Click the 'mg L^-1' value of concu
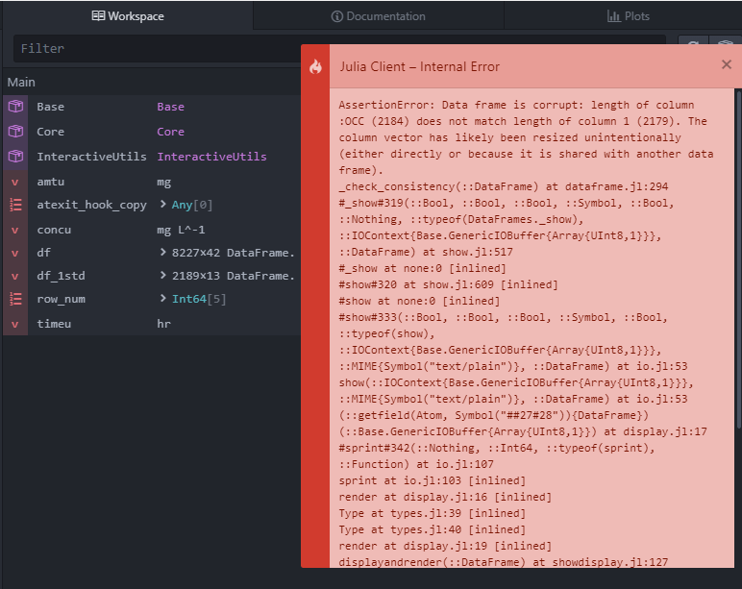Image resolution: width=742 pixels, height=589 pixels. click(181, 230)
